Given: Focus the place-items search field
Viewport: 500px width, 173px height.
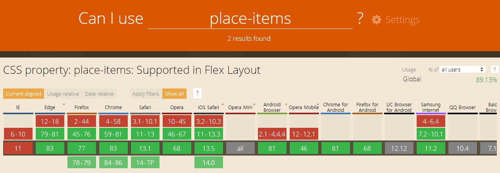Looking at the screenshot, I should 250,19.
